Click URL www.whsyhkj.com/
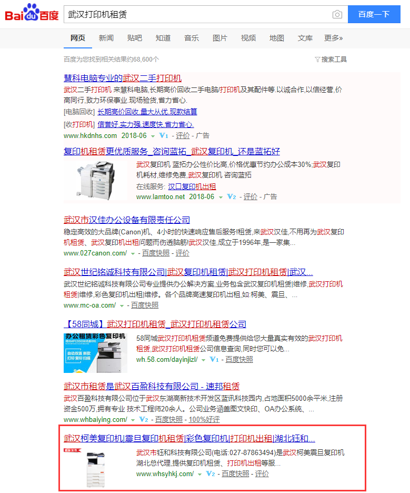410x493 pixels. click(165, 474)
